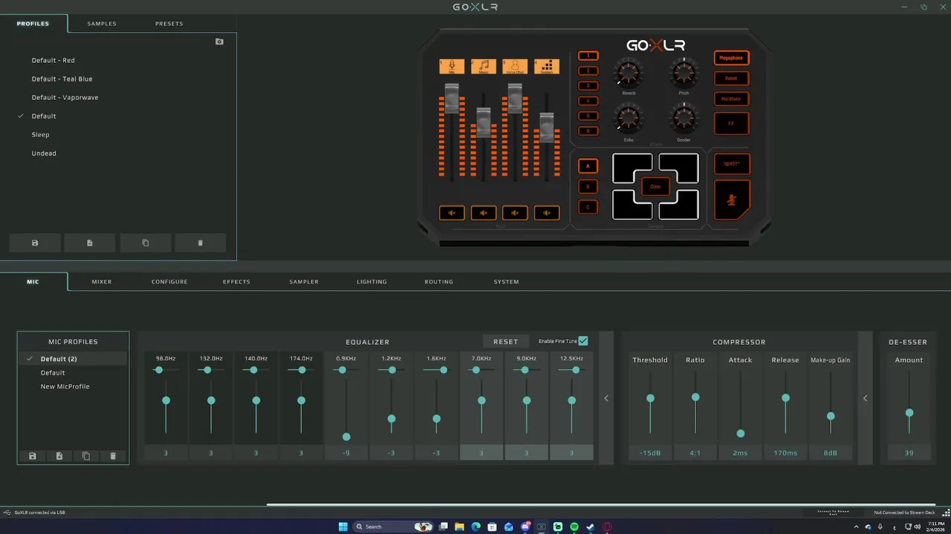
Task: Select New MicProfile in Mic Profiles
Action: [x=65, y=386]
